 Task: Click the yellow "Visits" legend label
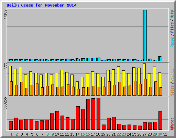(172, 75)
